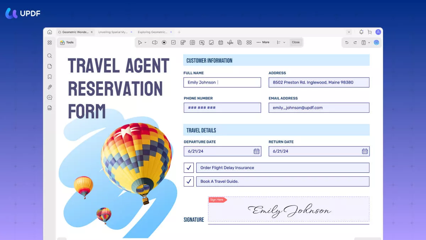The width and height of the screenshot is (426, 240).
Task: Open the Bookmarks panel in the sidebar
Action: point(49,76)
